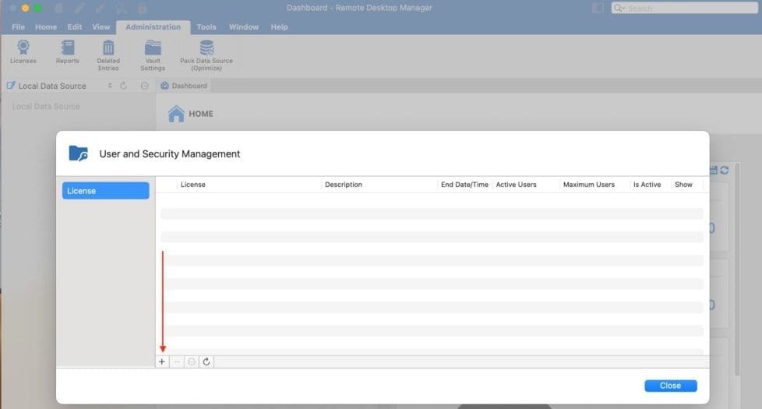Switch to the Dashboard tab
This screenshot has height=409, width=762.
[x=184, y=86]
